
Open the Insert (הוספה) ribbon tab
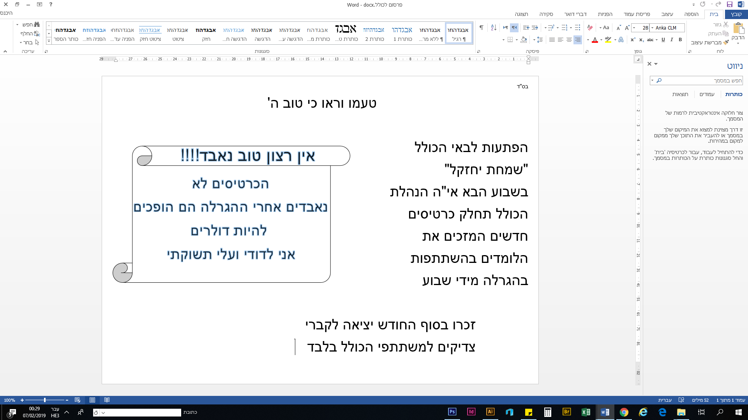pos(691,14)
